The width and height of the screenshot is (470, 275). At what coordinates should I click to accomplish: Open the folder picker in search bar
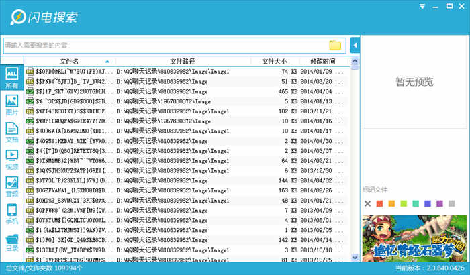click(x=335, y=45)
